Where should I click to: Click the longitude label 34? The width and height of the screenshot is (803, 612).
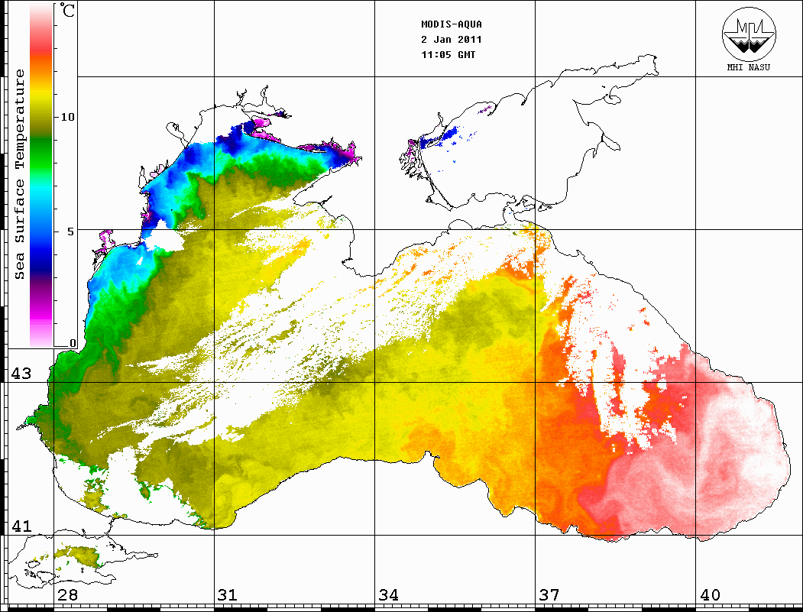coord(389,594)
